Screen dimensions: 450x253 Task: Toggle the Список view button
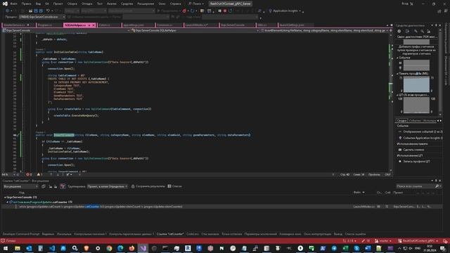174,186
